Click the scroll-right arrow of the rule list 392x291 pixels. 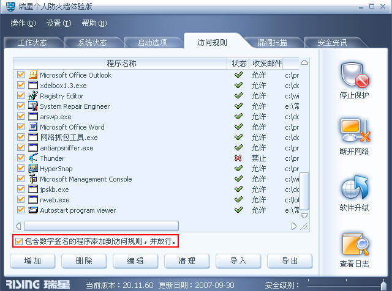(294, 226)
